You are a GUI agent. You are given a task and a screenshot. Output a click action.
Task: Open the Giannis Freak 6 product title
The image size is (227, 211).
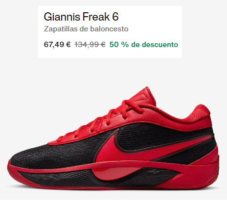tap(81, 17)
